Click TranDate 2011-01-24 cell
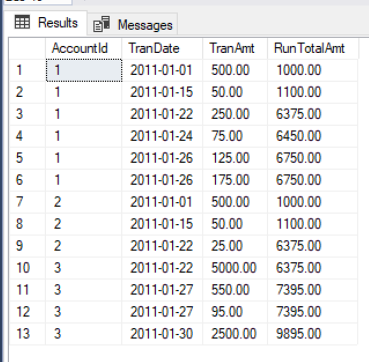369x362 pixels. click(162, 136)
